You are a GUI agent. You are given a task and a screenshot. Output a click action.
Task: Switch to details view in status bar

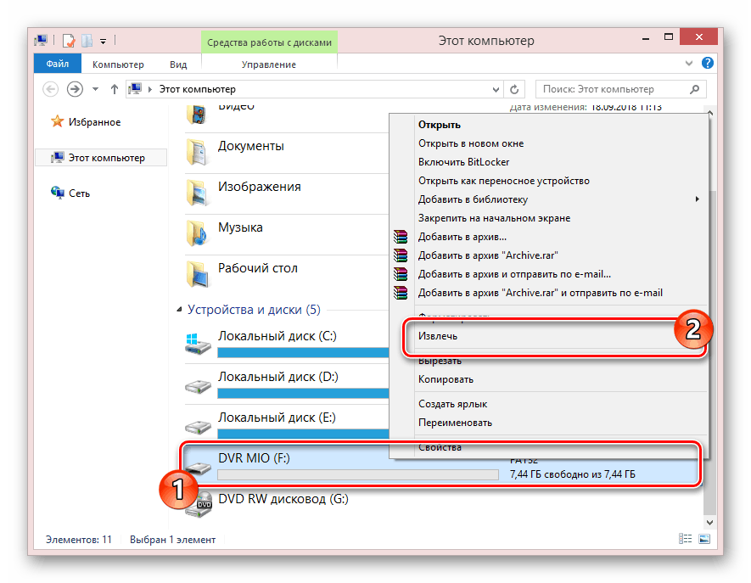click(x=686, y=539)
